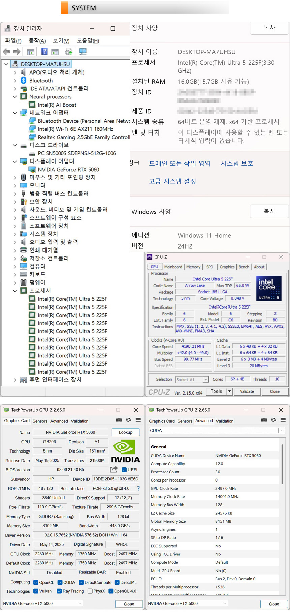Open the 고급 시스템 설정 link

(x=172, y=181)
